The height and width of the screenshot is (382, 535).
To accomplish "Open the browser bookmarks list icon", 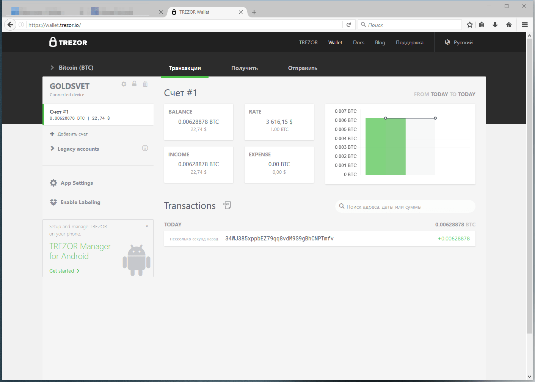I will (482, 25).
